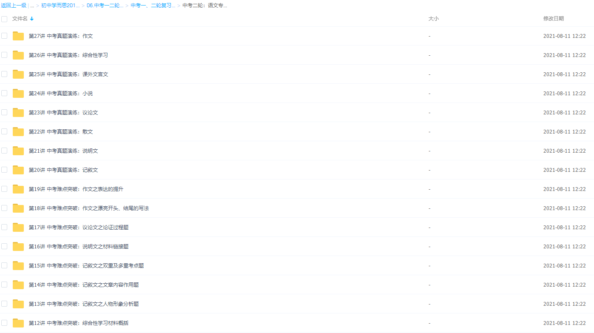This screenshot has height=333, width=594.
Task: Click folder icon for 第25讲 课外文言文
Action: (x=18, y=74)
